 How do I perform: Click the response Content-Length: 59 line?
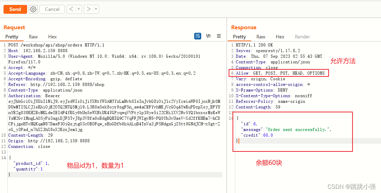pos(258,107)
